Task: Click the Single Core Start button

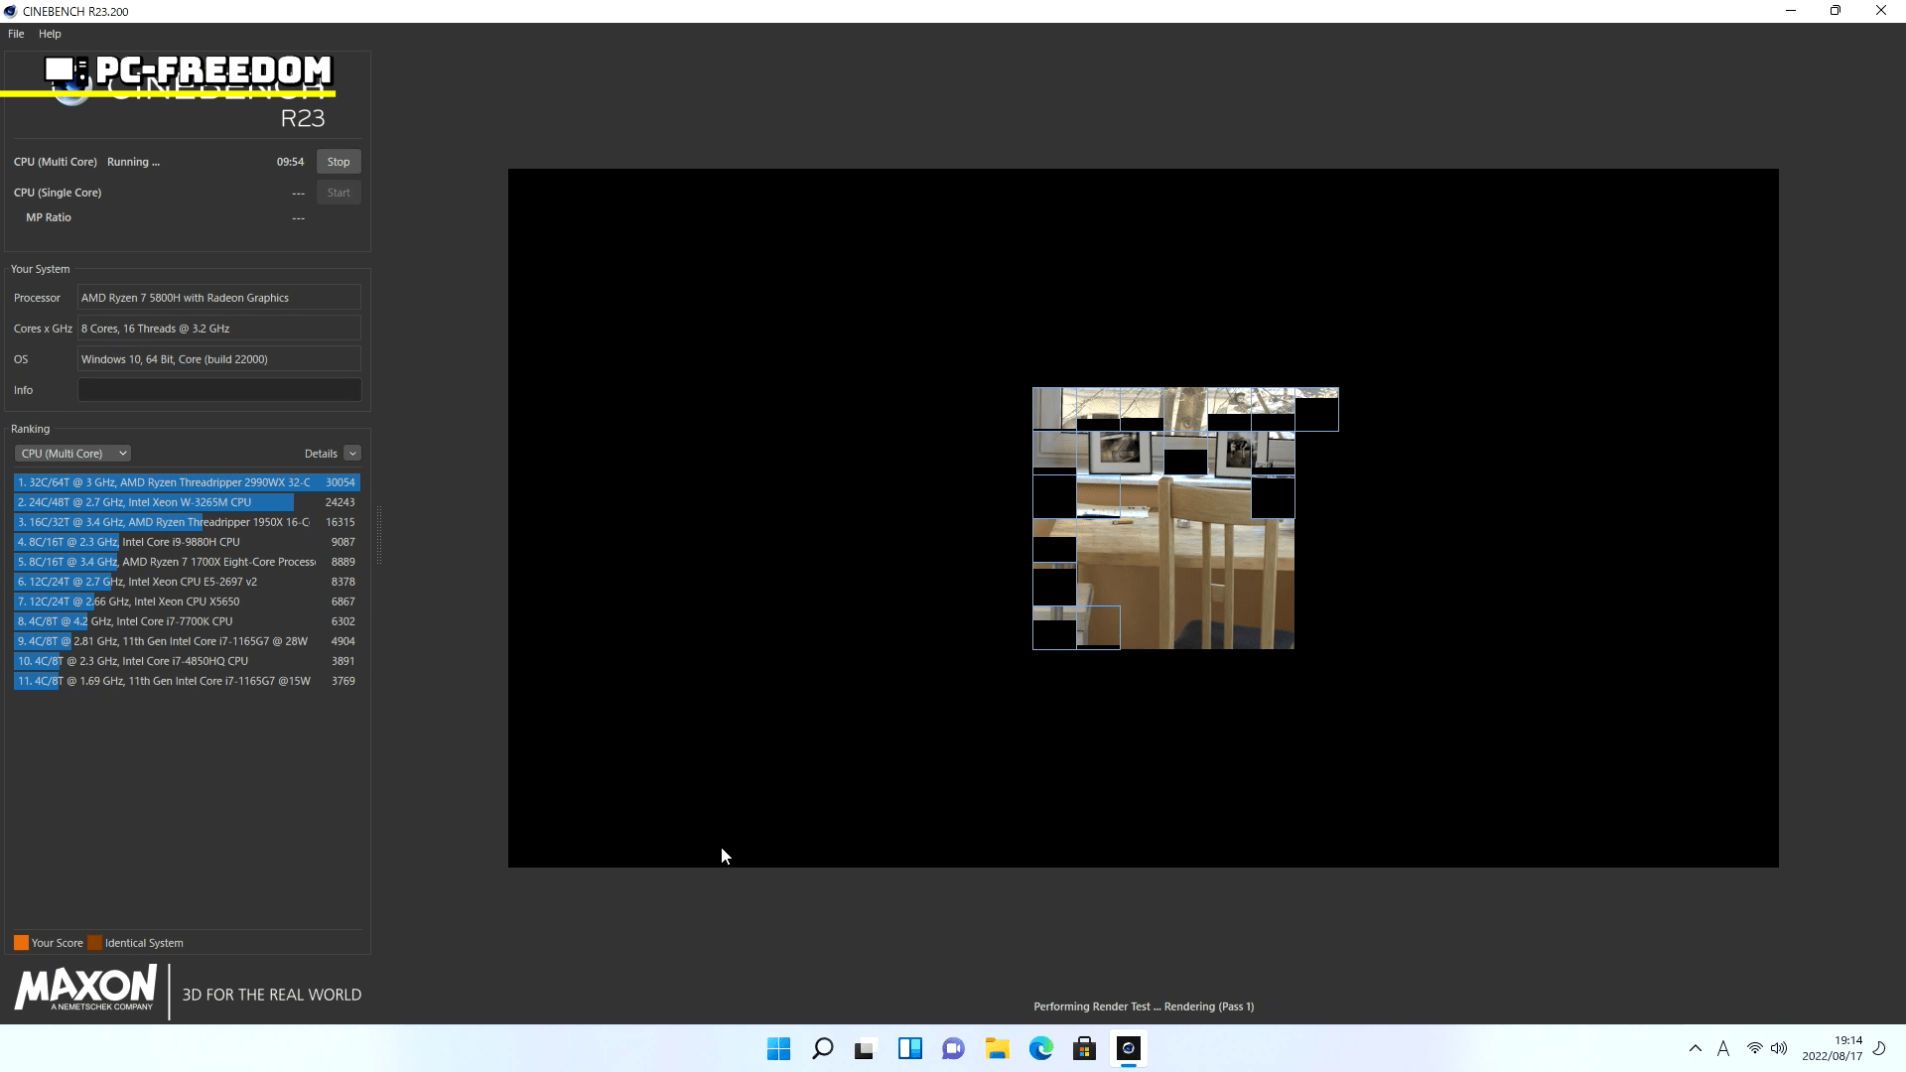Action: tap(339, 193)
